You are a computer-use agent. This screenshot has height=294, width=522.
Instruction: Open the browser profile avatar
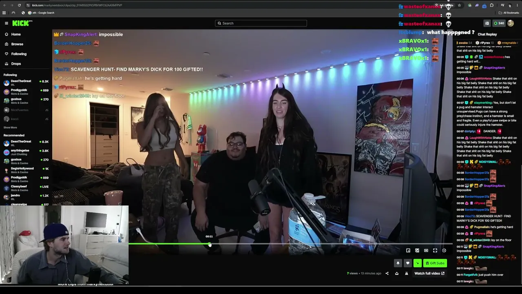click(510, 5)
